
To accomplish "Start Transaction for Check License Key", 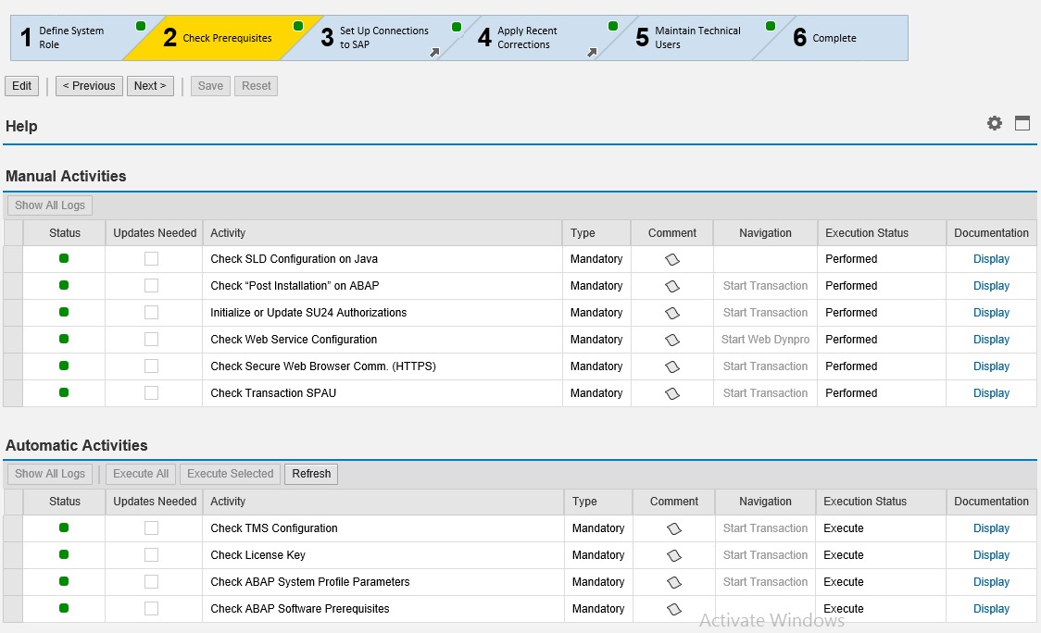I will (x=766, y=554).
